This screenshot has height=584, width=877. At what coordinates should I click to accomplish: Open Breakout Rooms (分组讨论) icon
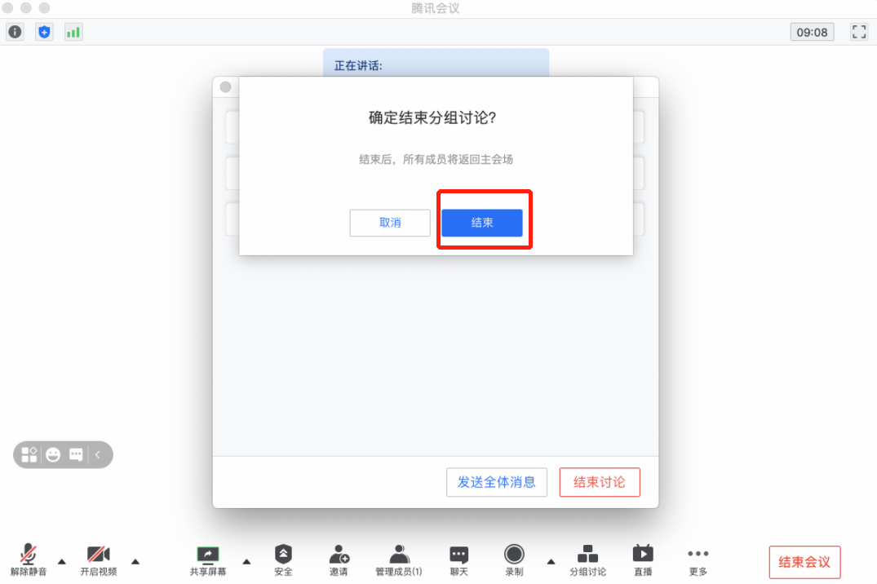tap(587, 560)
